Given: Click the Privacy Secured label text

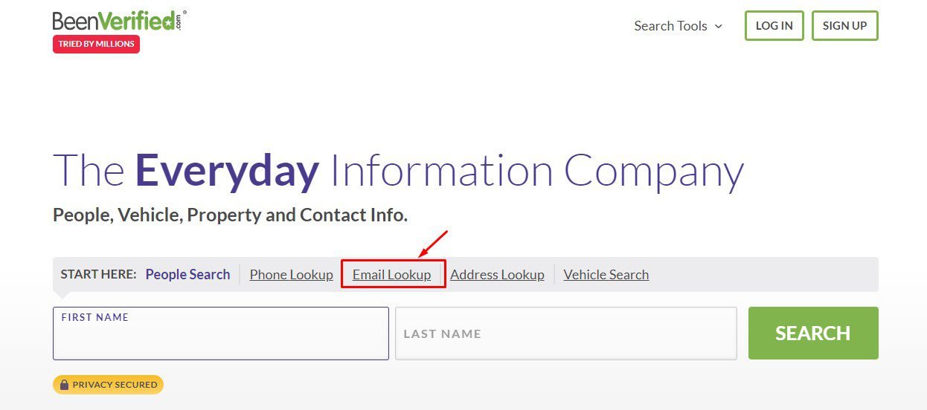Looking at the screenshot, I should pyautogui.click(x=115, y=385).
